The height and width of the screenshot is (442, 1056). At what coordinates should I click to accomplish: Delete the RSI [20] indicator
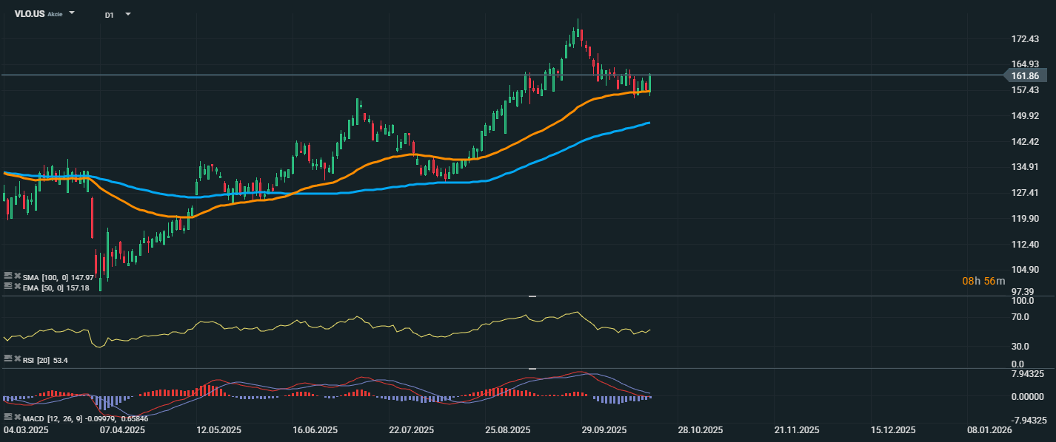pyautogui.click(x=17, y=358)
